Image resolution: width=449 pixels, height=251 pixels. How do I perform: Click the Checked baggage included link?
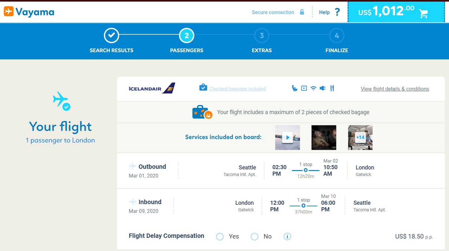click(237, 89)
